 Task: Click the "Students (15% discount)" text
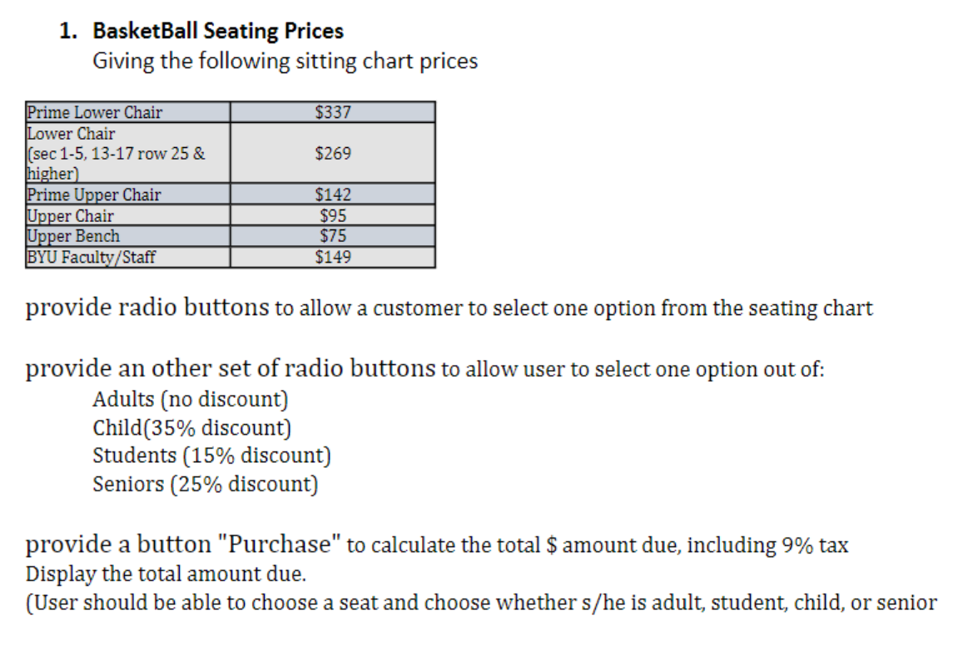pyautogui.click(x=211, y=455)
